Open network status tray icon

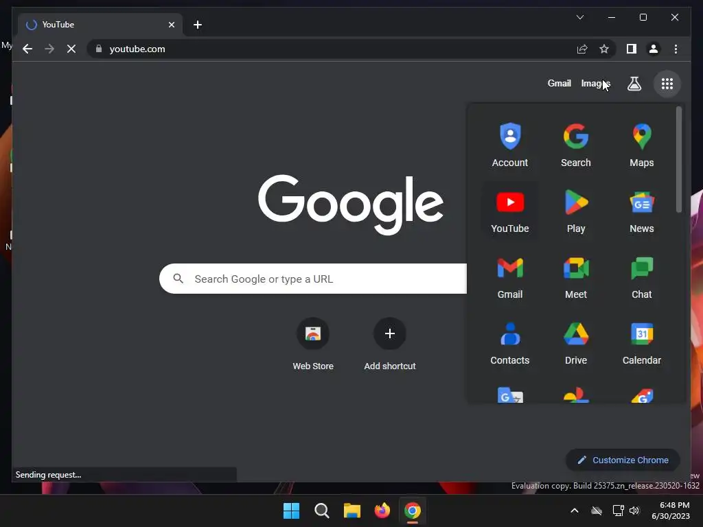(618, 511)
